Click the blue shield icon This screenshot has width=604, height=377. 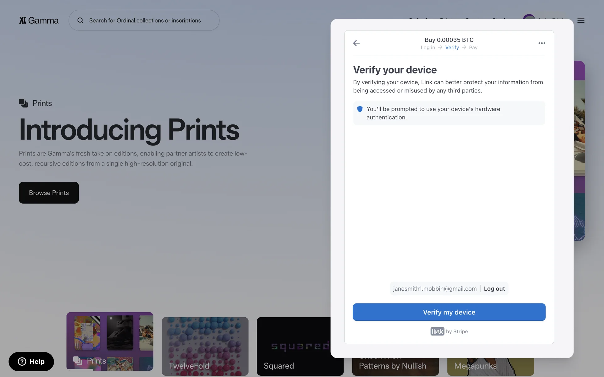pyautogui.click(x=360, y=109)
